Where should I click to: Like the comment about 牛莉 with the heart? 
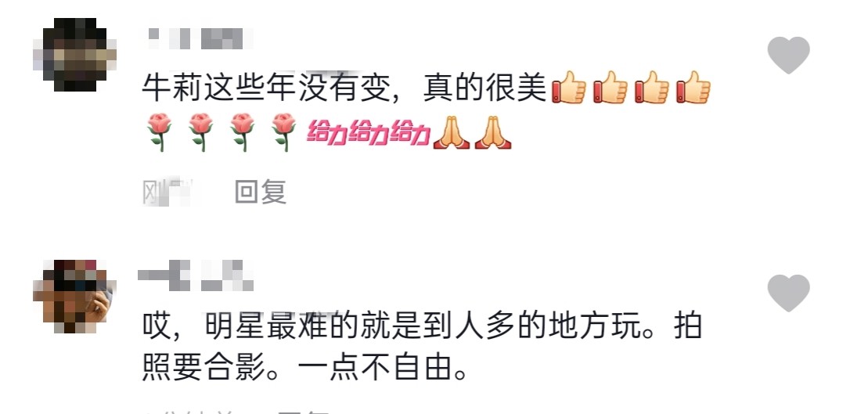tap(788, 56)
